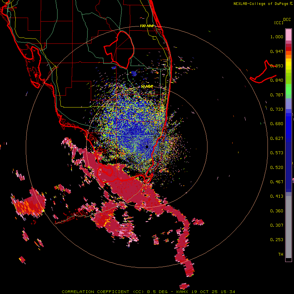Click the 0.253 scale value
This screenshot has height=294, width=294.
pyautogui.click(x=277, y=240)
